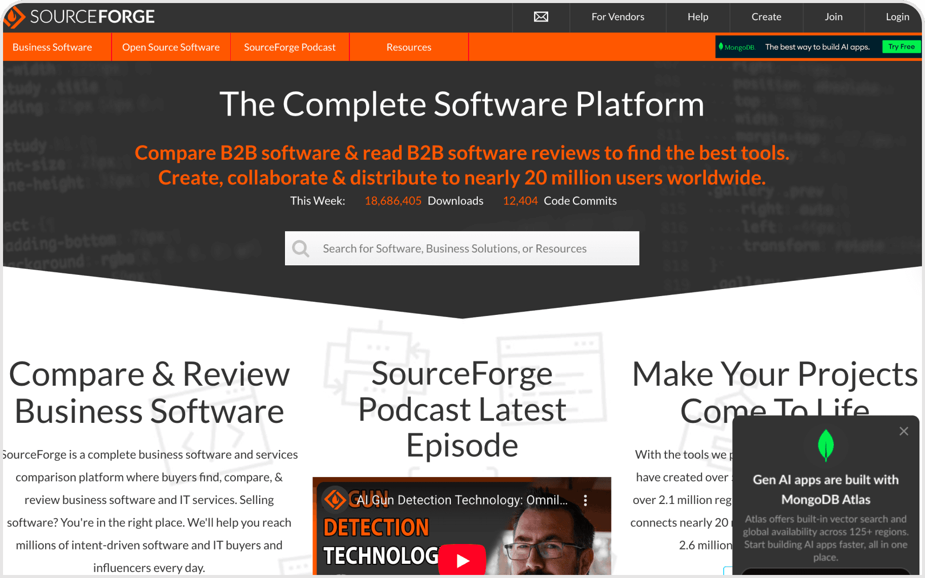Click the podcast video thumbnail
This screenshot has width=925, height=578.
[x=462, y=526]
